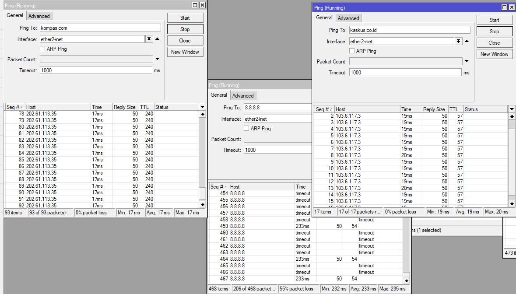Collapse the kompas.com Interface field up-arrow

coord(158,39)
